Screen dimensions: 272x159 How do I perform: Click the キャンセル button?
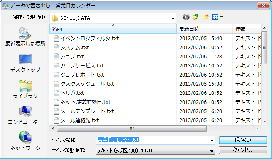click(x=243, y=150)
